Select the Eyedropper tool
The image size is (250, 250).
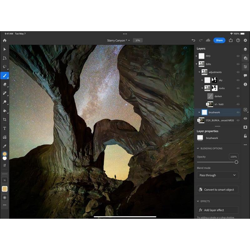pos(5,146)
